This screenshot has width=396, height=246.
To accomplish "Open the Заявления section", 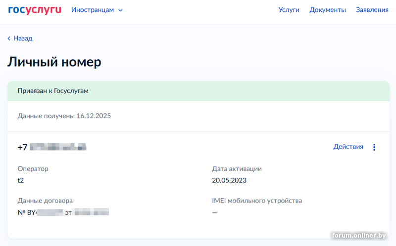I will click(372, 10).
